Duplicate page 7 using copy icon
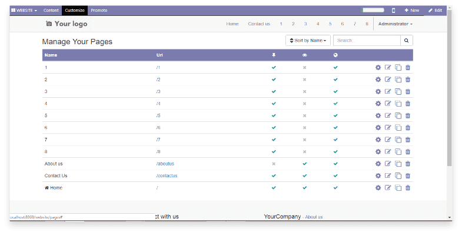The width and height of the screenshot is (462, 235). click(398, 140)
